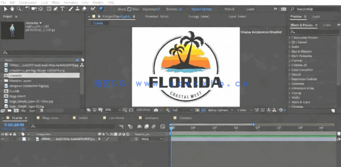Switch to the Audio panel tab
This screenshot has height=167, width=341.
click(x=316, y=17)
